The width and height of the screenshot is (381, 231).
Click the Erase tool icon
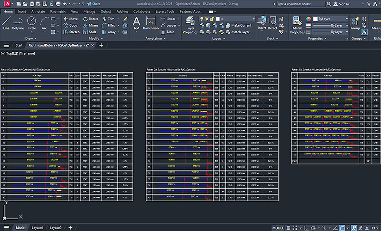pos(125,19)
